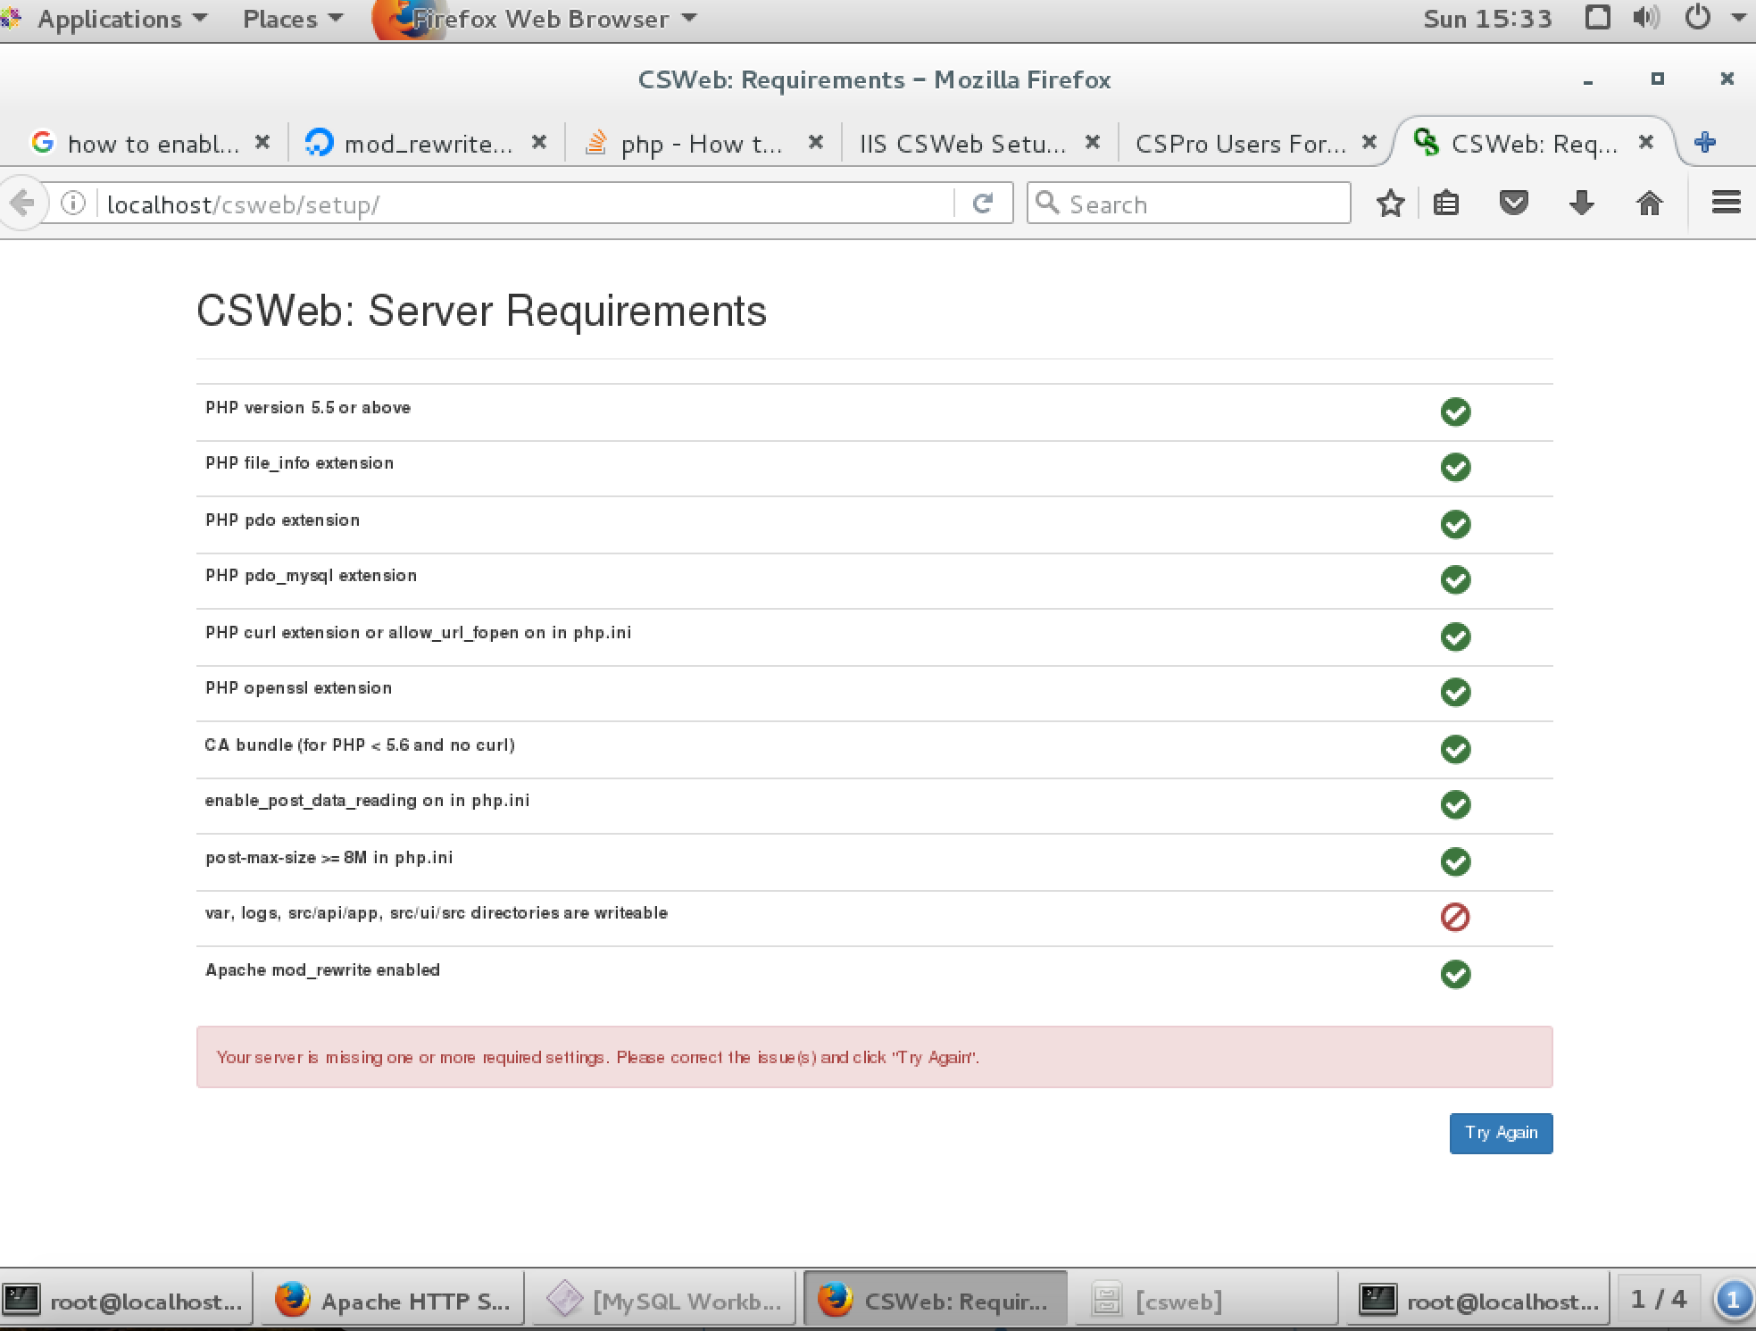
Task: Switch to Apache HTTP Server window in taskbar
Action: tap(393, 1301)
